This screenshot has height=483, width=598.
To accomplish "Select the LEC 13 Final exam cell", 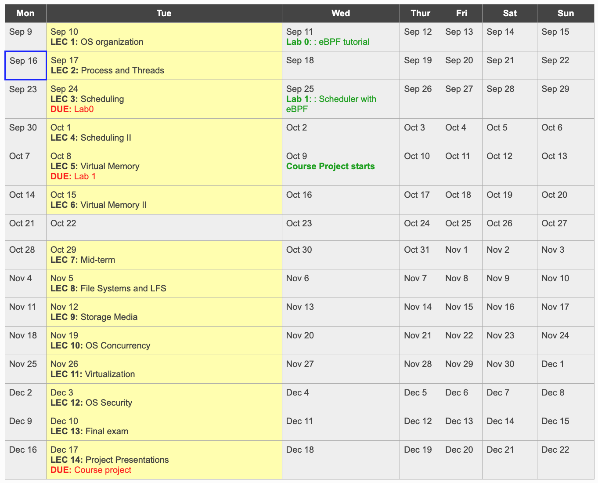I will tap(89, 431).
